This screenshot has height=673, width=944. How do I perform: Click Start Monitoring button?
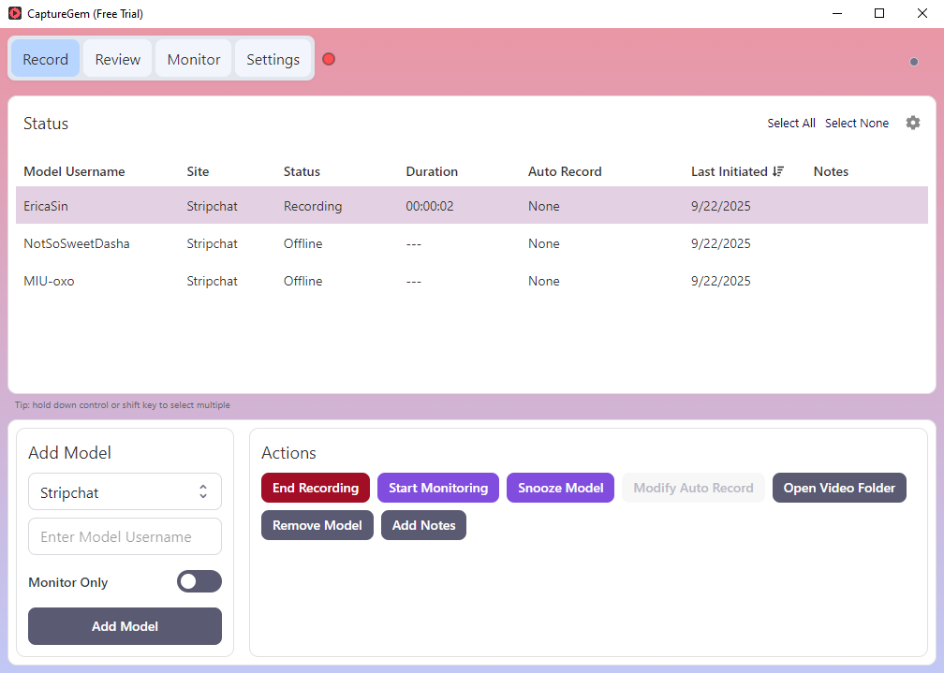pos(438,488)
